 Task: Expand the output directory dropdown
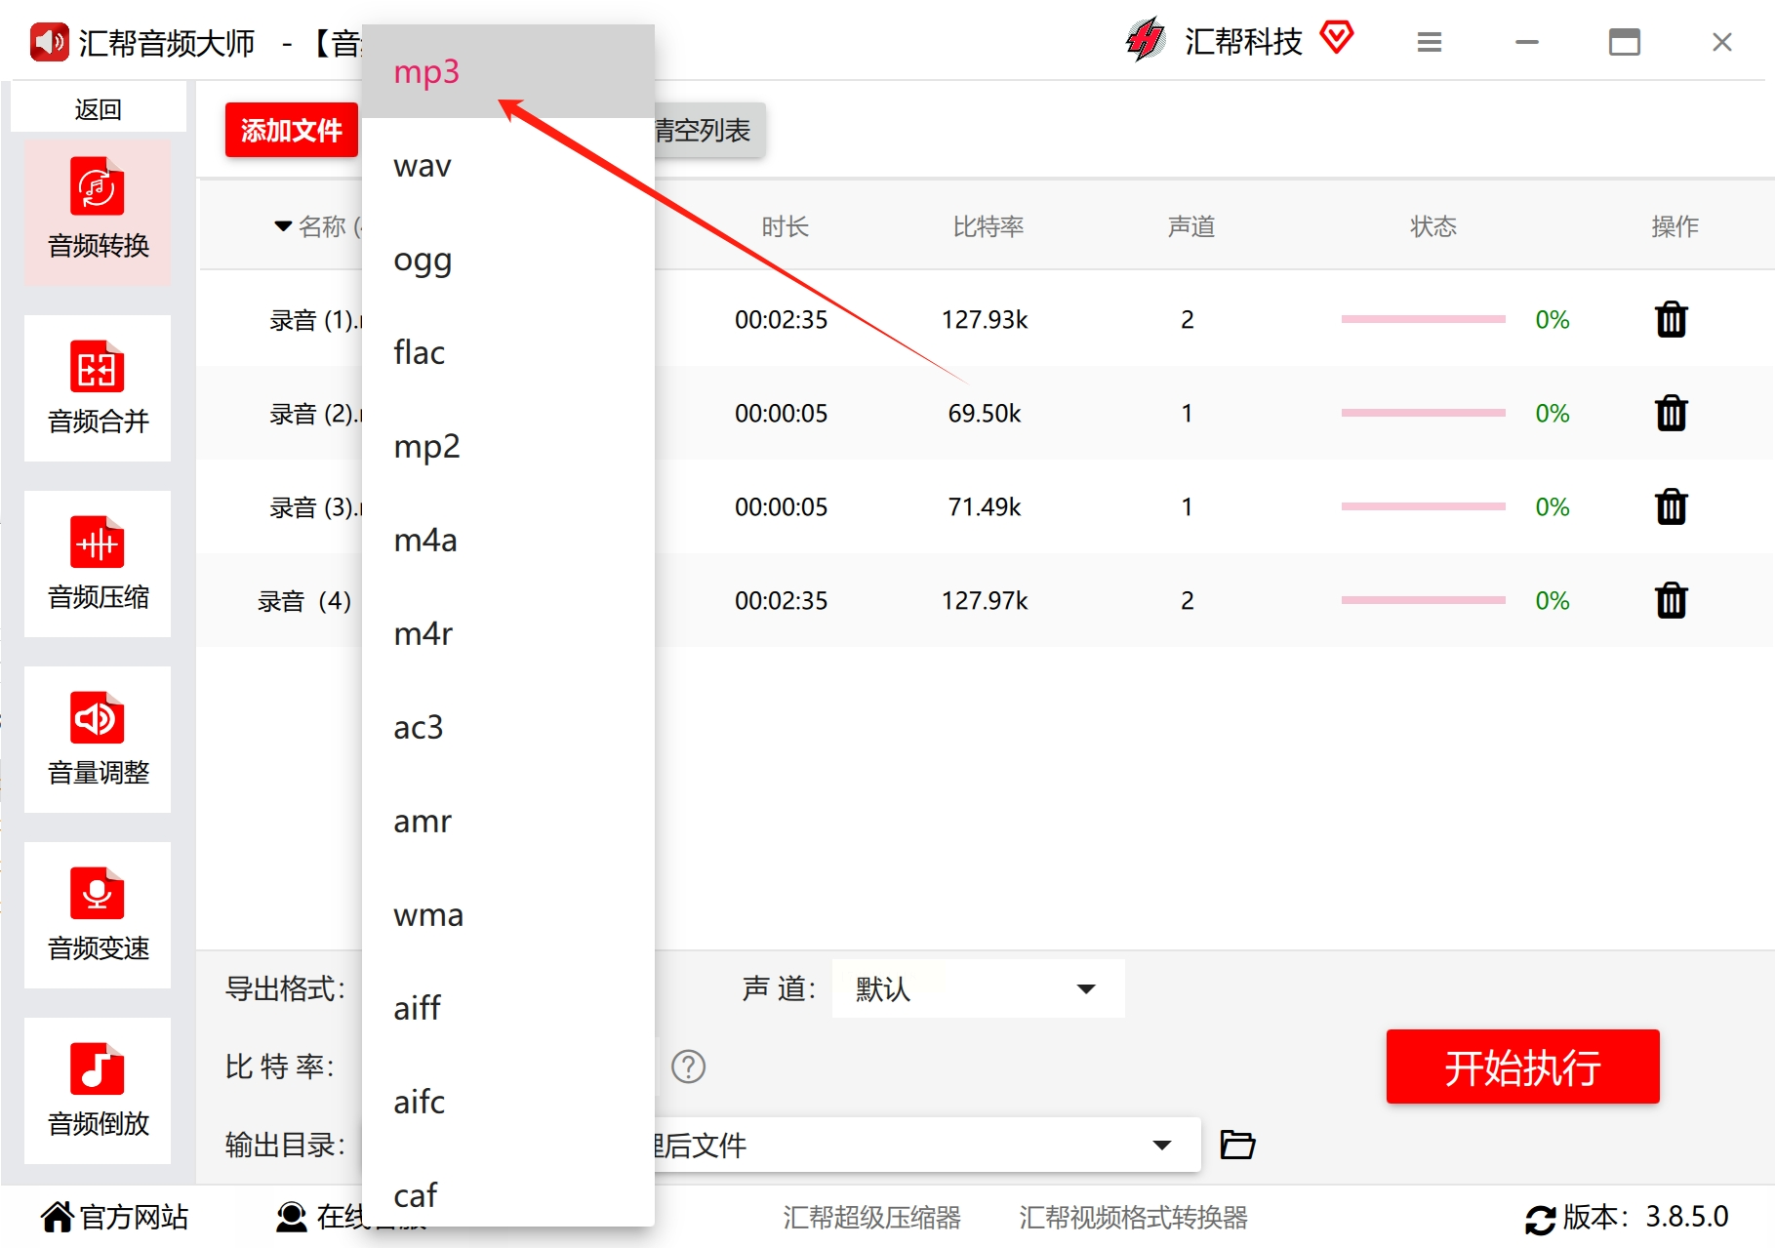(1161, 1145)
